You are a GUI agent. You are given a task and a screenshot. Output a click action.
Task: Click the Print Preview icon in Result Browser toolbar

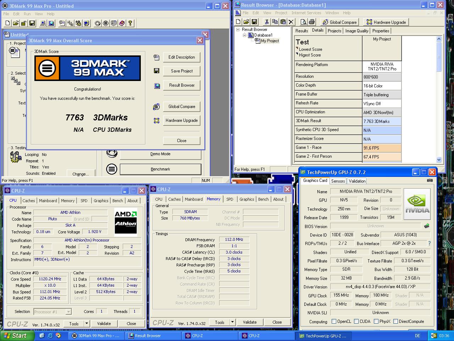tap(303, 22)
